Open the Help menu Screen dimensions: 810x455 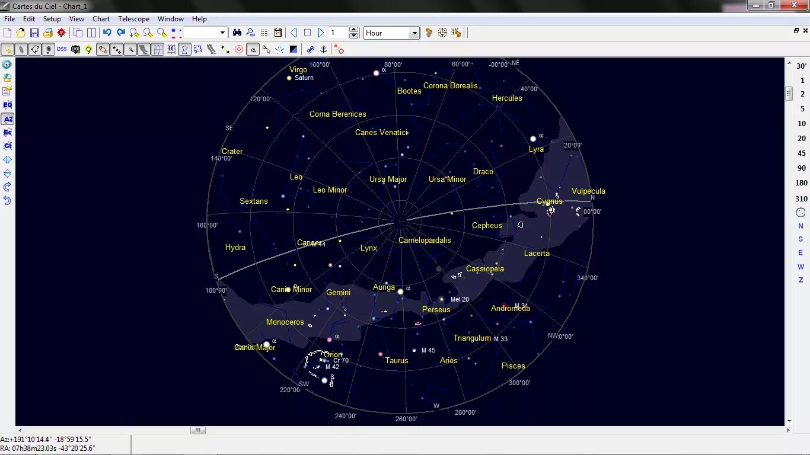point(200,19)
